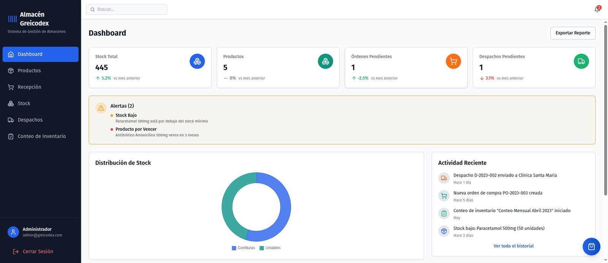Click the Stock bajo: Paracetamol 500mg entry
Viewport: 608px width, 263px height.
499,229
